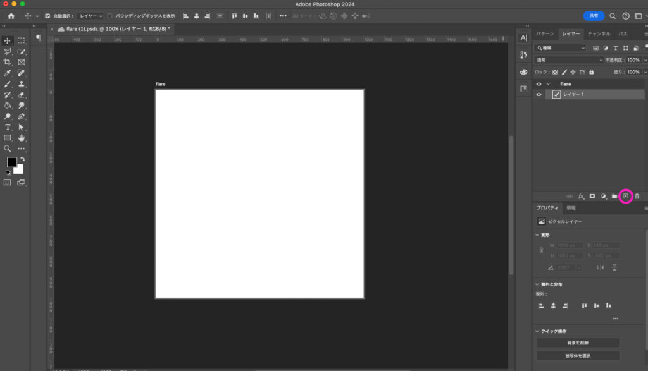Switch to the チャンネル tab
Viewport: 648px width, 371px height.
click(599, 33)
